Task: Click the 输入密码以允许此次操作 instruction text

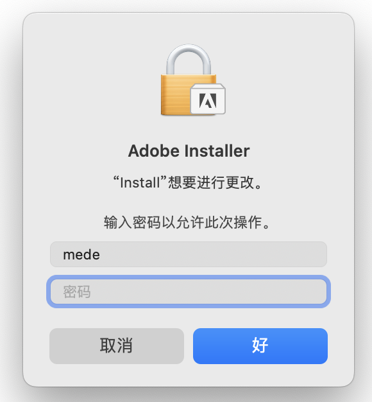Action: tap(187, 222)
